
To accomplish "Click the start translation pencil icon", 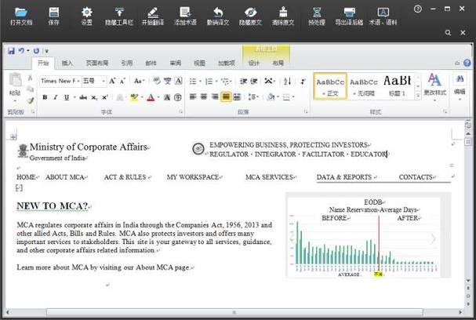I will click(153, 13).
